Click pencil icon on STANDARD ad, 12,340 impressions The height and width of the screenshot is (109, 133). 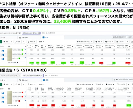tap(25, 96)
